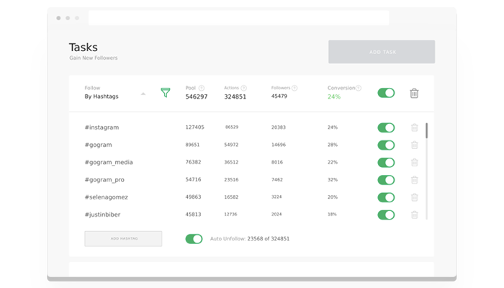Click the hashtag list scrollbar thumb
The width and height of the screenshot is (504, 288).
(x=426, y=130)
